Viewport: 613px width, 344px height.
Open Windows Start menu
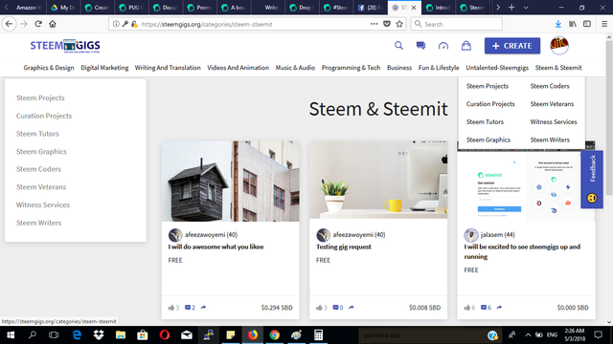(x=11, y=335)
